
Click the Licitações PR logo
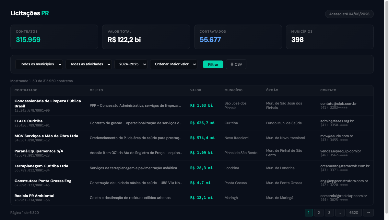[29, 13]
